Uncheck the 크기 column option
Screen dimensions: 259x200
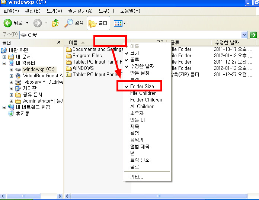tap(135, 53)
